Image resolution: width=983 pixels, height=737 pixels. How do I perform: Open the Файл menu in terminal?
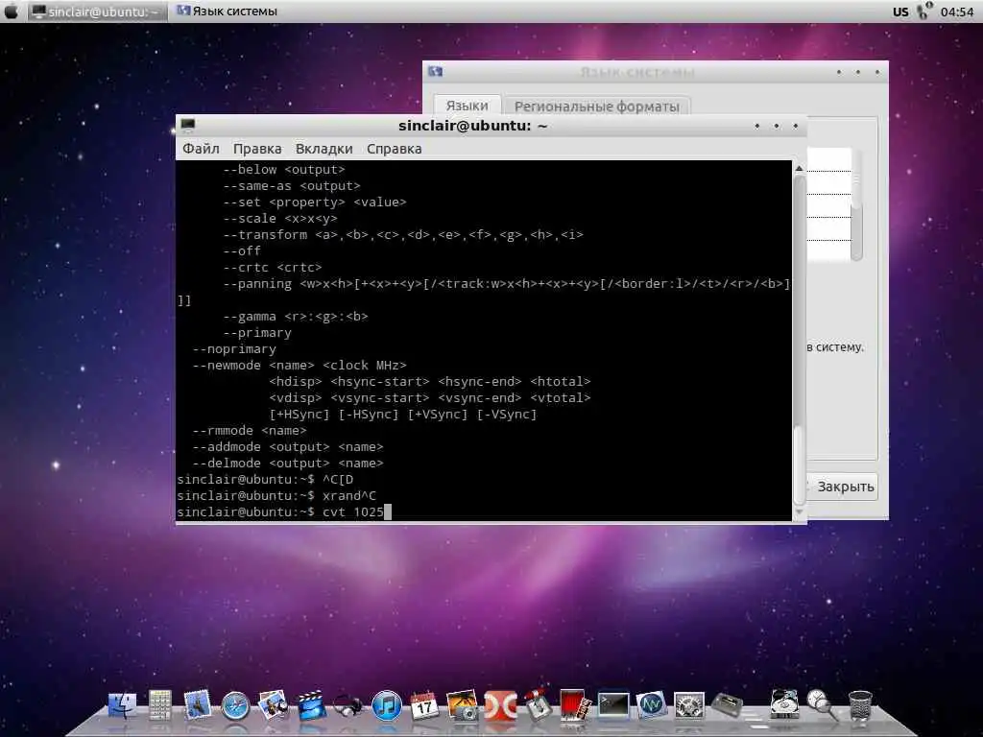pyautogui.click(x=201, y=149)
